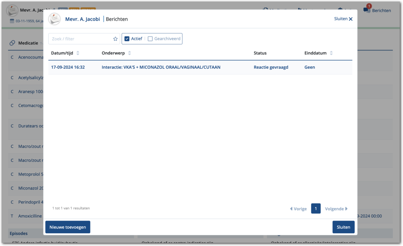Select page 1 in pagination
This screenshot has height=246, width=403.
316,209
